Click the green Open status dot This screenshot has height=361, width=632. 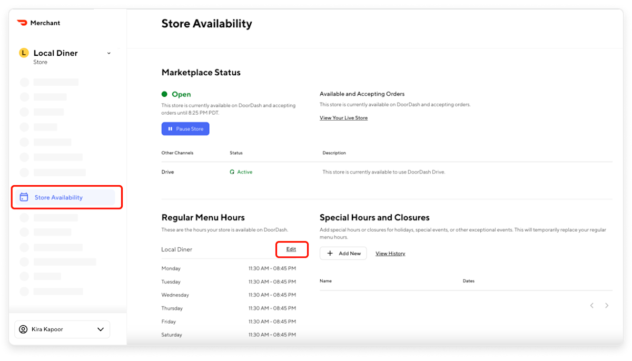(x=164, y=94)
